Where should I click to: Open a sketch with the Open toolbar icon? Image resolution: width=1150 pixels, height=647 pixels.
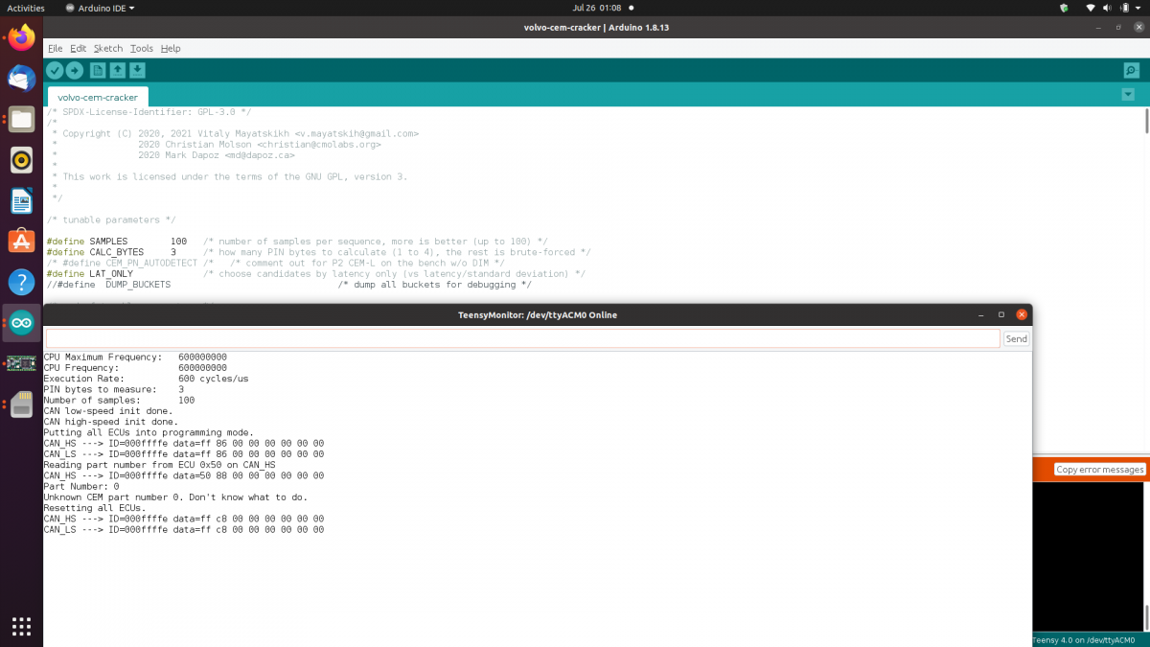coord(117,70)
